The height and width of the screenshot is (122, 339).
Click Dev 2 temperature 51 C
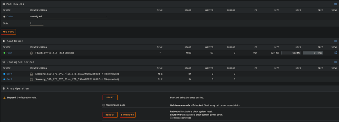click(x=160, y=79)
